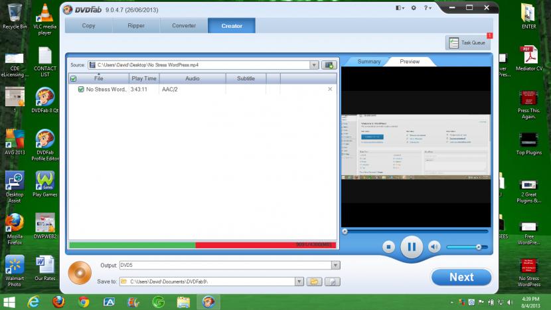Image resolution: width=551 pixels, height=310 pixels.
Task: Click the Next button
Action: 461,277
